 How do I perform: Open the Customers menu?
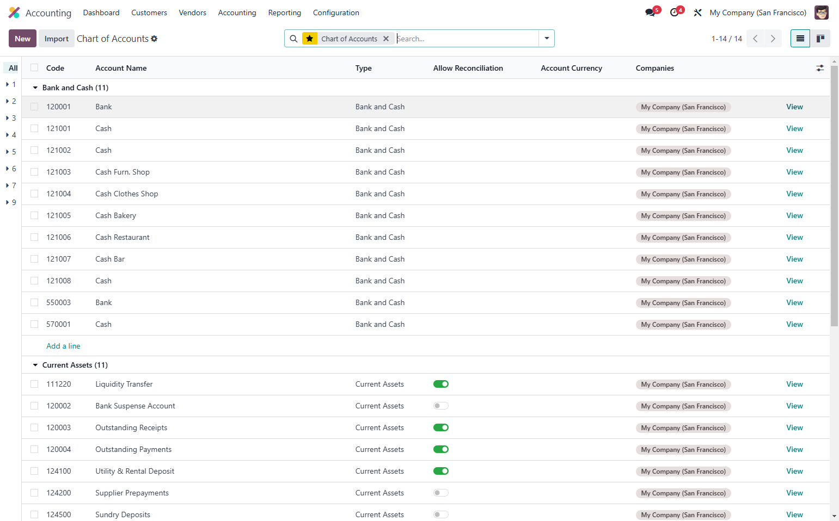click(x=149, y=13)
